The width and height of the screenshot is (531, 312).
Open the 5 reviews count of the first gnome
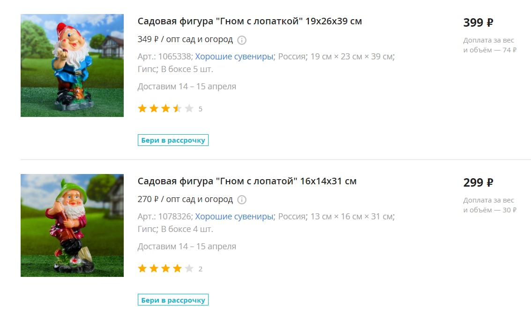coord(201,109)
